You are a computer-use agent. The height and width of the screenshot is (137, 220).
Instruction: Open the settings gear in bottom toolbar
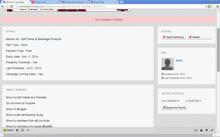click(17, 130)
